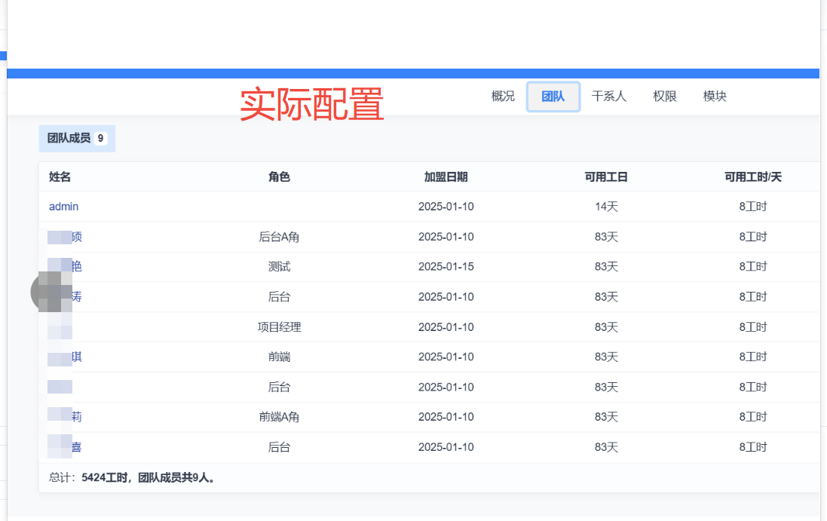Click the gray circular avatar at left
This screenshot has height=521, width=827.
click(x=42, y=293)
